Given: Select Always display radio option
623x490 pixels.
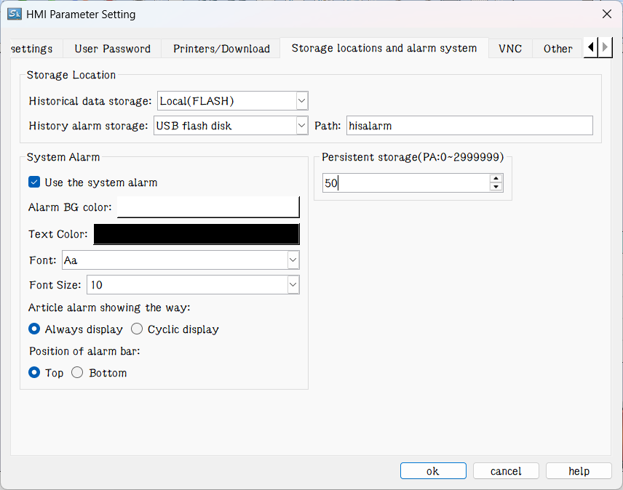Looking at the screenshot, I should pyautogui.click(x=34, y=329).
